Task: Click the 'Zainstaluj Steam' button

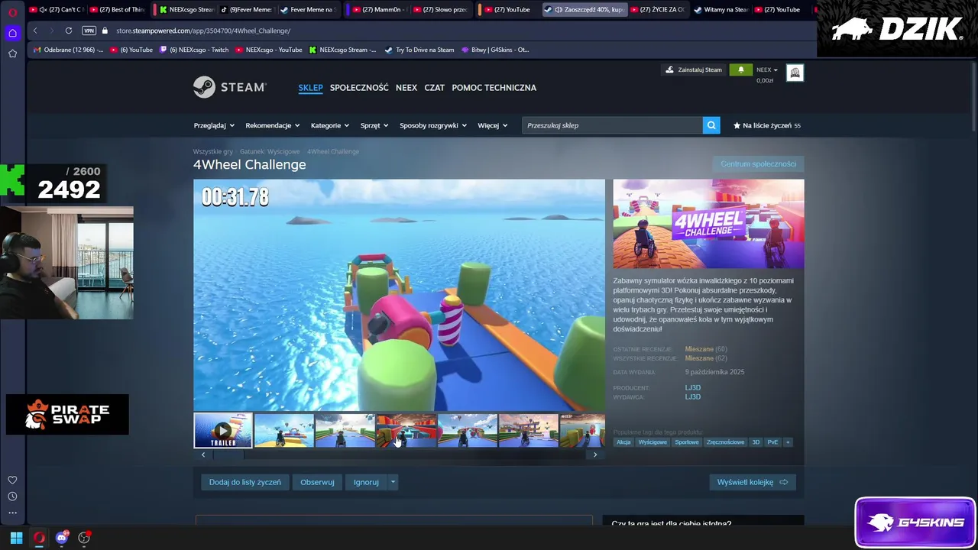Action: (694, 70)
